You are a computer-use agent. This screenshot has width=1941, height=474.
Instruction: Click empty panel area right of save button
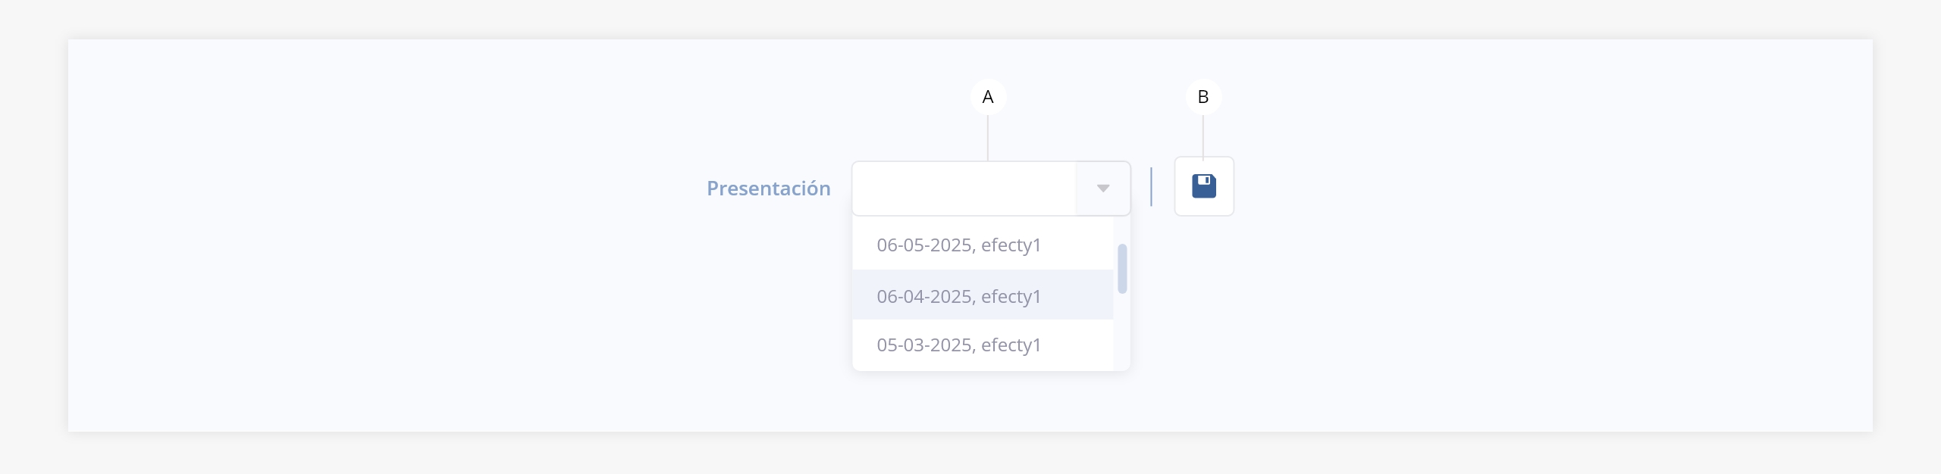[x=1516, y=227]
